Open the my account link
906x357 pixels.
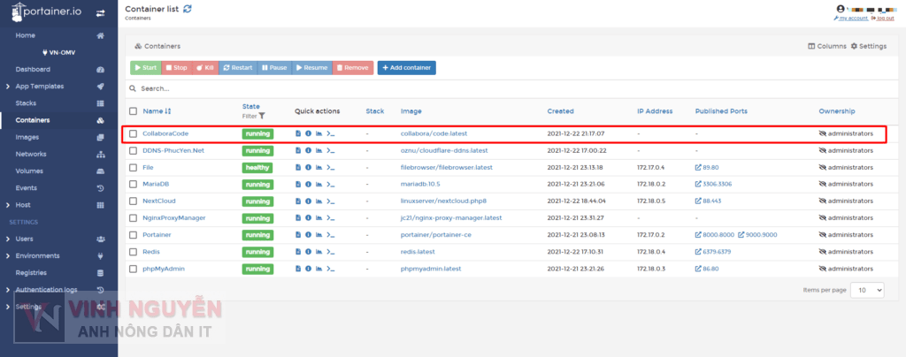pos(850,19)
